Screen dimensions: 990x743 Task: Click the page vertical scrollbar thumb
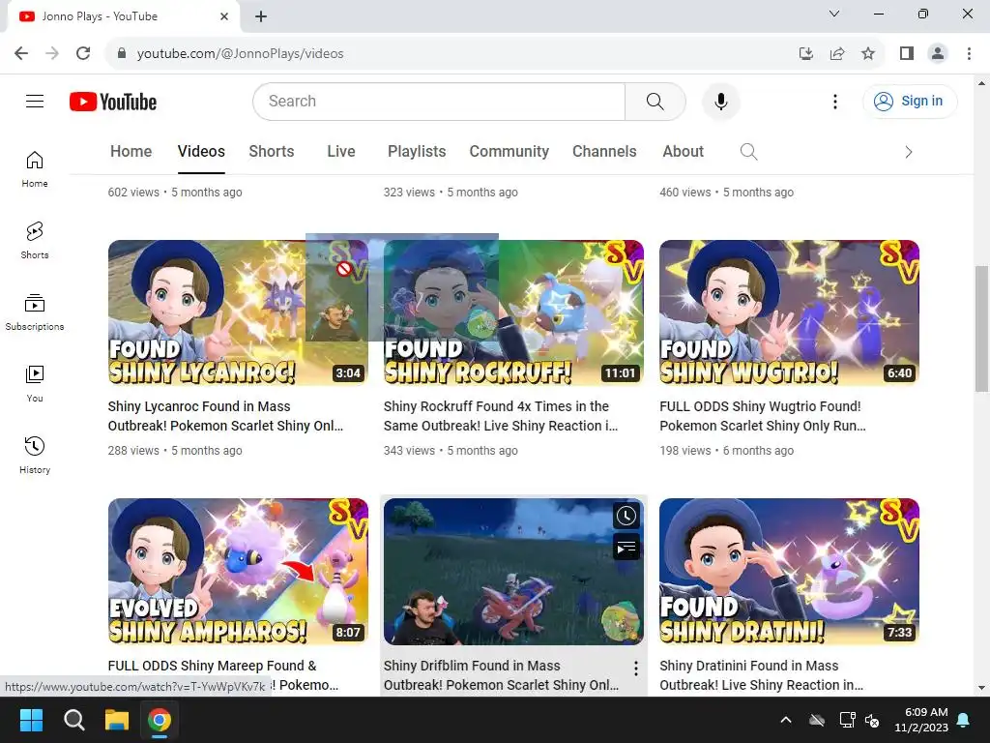click(981, 329)
